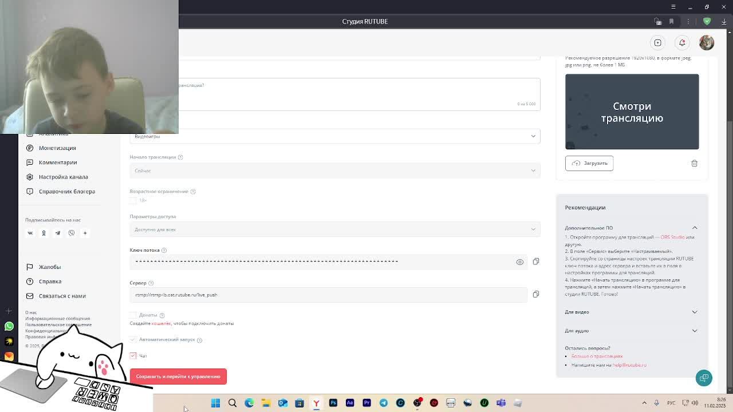This screenshot has width=733, height=412.
Task: Uncheck the Чат checkbox
Action: pyautogui.click(x=133, y=355)
